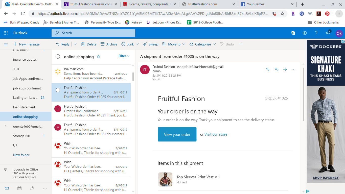Viewport: 345px width, 194px height.
Task: Expand recipient details next to You
Action: click(x=159, y=80)
